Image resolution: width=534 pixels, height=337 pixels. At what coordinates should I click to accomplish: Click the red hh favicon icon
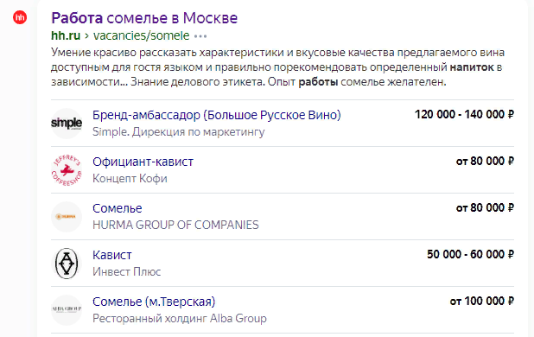pos(20,17)
